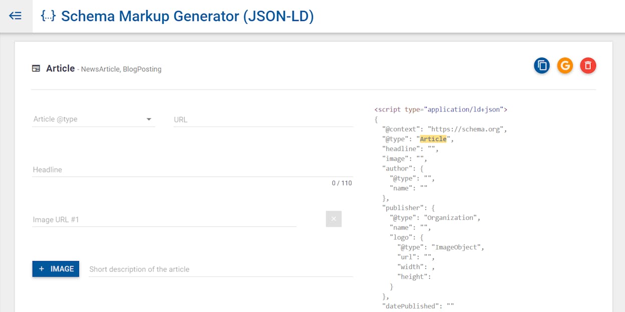
Task: Click the "publisher" line in JSON output
Action: tap(409, 207)
